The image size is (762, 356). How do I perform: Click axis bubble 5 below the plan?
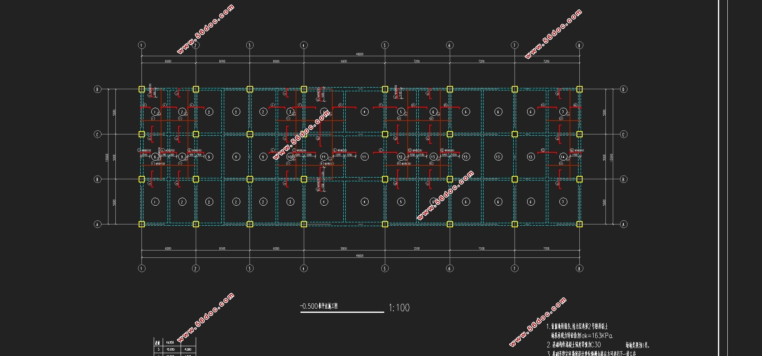pyautogui.click(x=384, y=268)
